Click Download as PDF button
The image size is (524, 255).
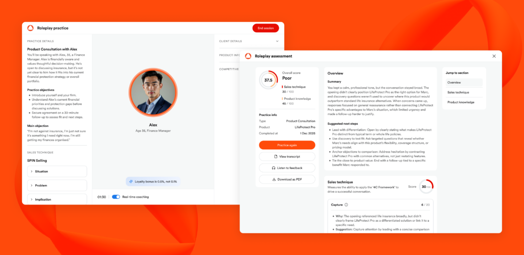tap(287, 179)
